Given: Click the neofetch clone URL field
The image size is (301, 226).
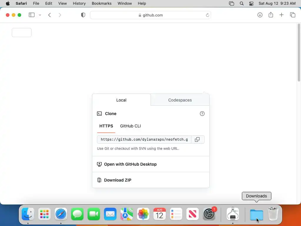Looking at the screenshot, I should tap(144, 139).
